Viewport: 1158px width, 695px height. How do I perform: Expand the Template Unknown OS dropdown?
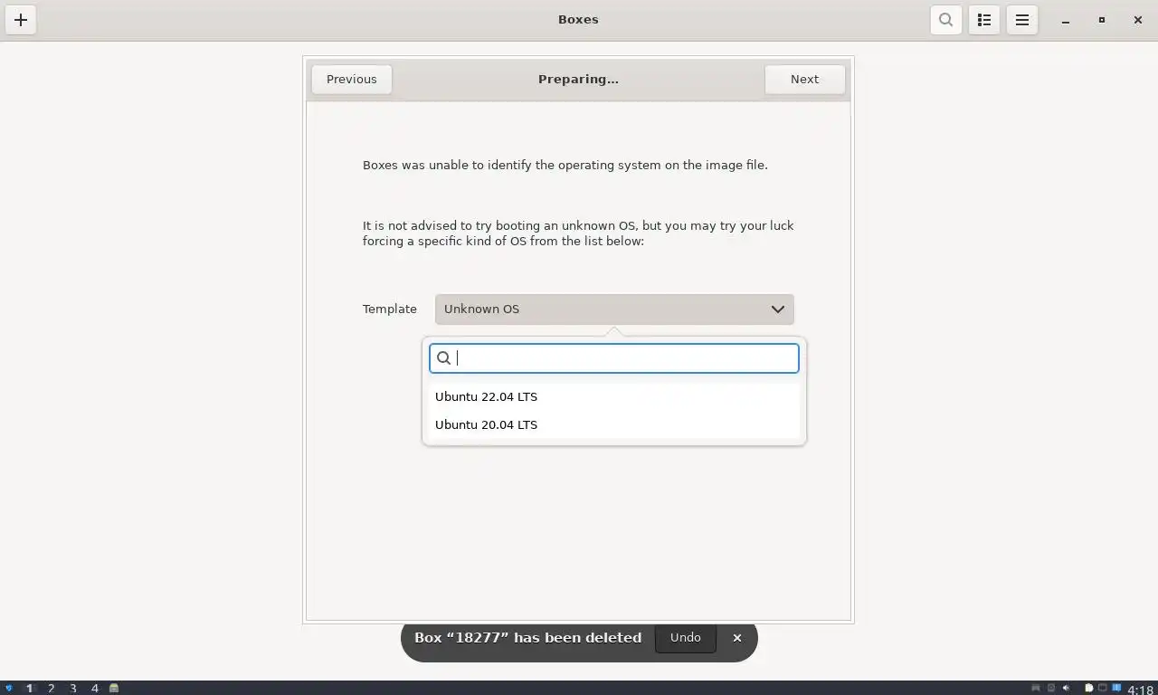pyautogui.click(x=614, y=309)
